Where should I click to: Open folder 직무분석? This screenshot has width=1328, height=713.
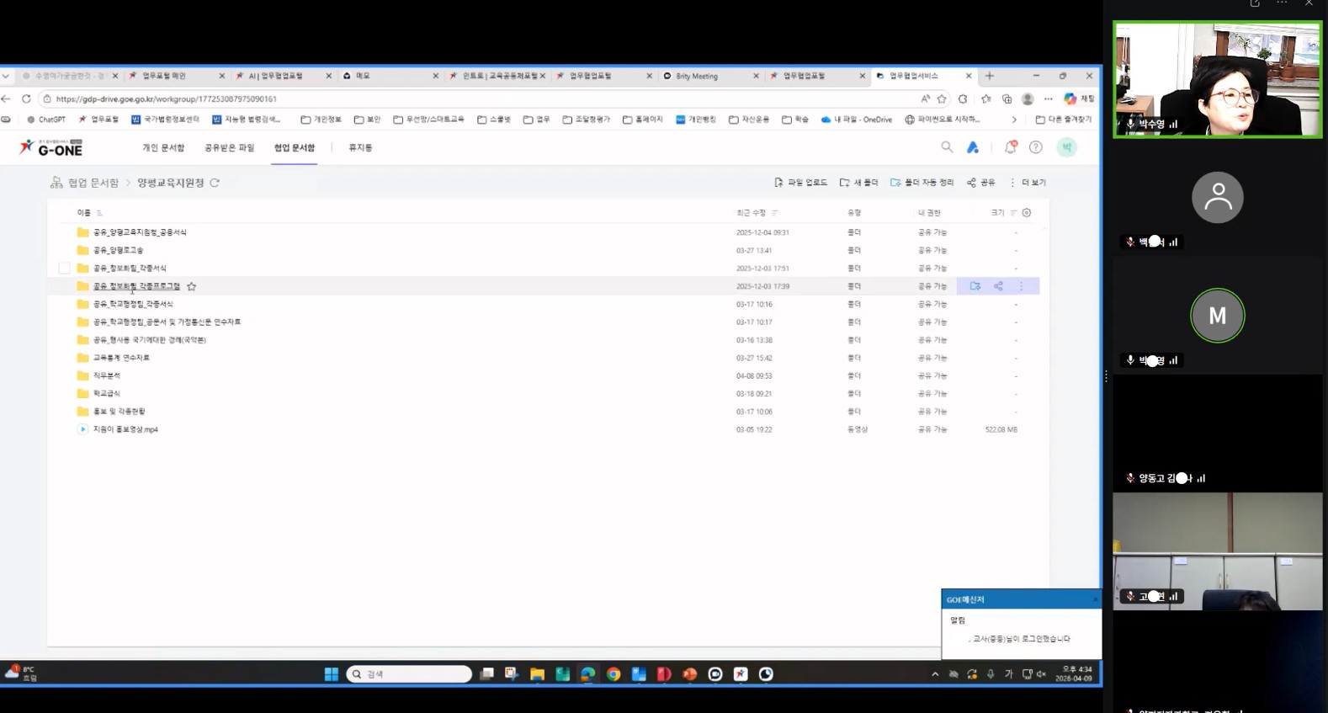click(x=107, y=375)
